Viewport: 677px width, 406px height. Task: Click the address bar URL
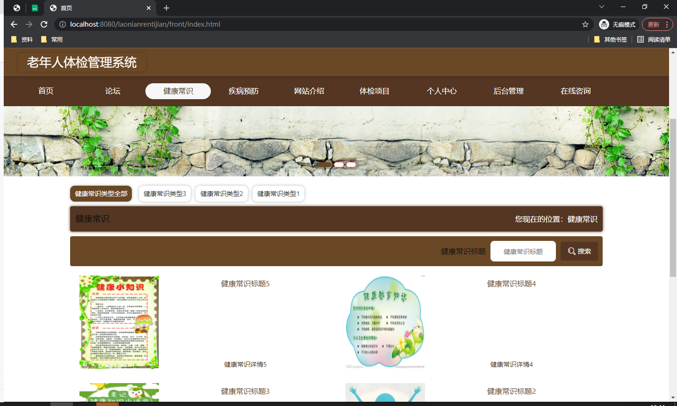point(145,24)
